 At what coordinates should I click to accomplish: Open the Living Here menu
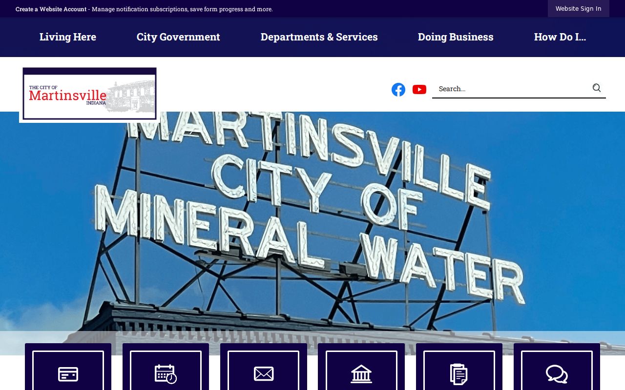point(68,37)
